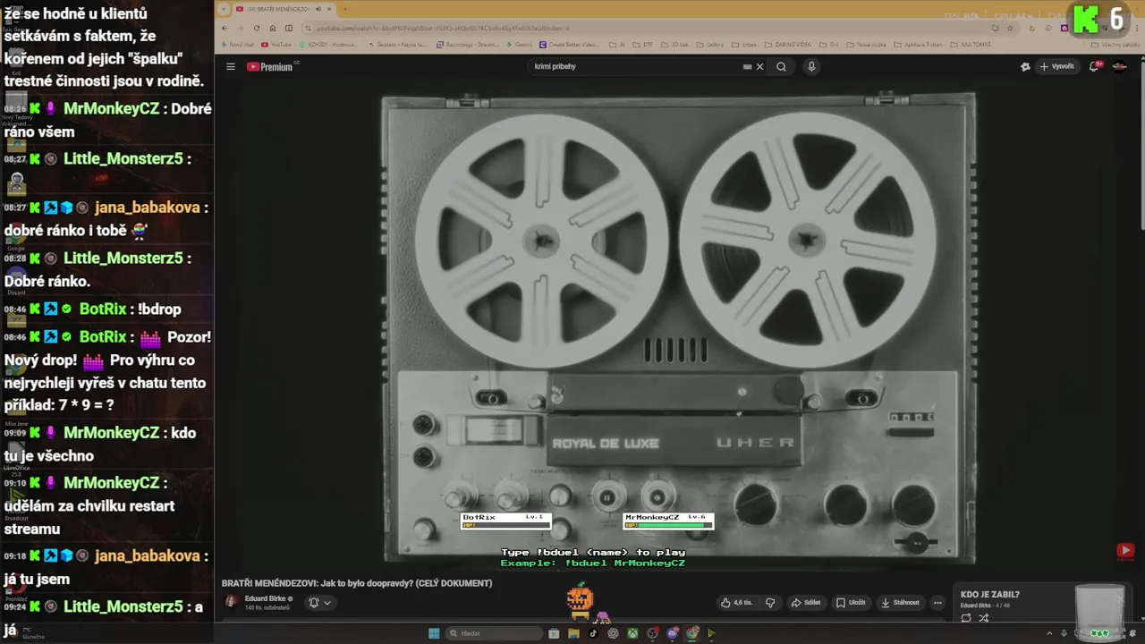Open the Xbox app on taskbar
Image resolution: width=1145 pixels, height=644 pixels.
(x=632, y=633)
